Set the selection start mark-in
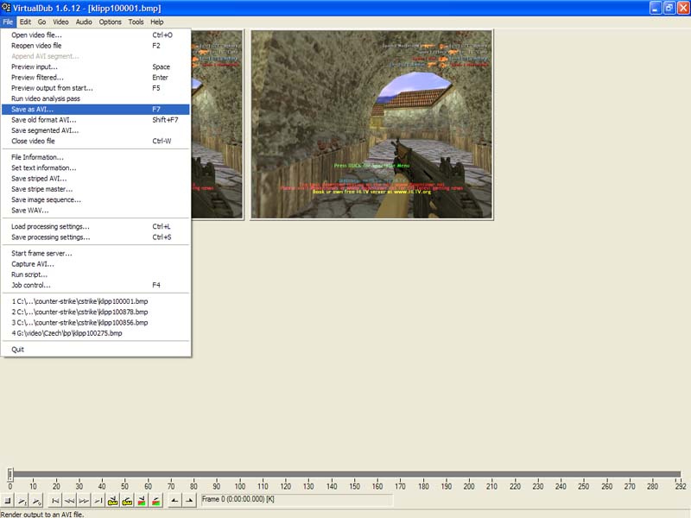This screenshot has width=691, height=518. (x=175, y=501)
